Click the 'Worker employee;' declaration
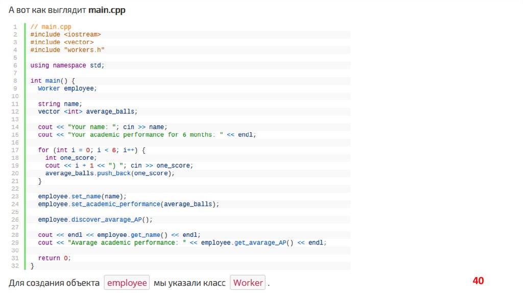The width and height of the screenshot is (523, 293). pos(67,88)
